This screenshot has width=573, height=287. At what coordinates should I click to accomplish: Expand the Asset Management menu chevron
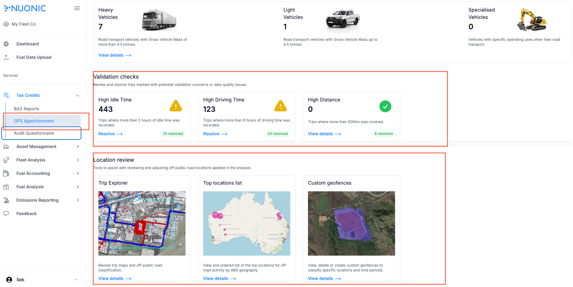[x=78, y=147]
